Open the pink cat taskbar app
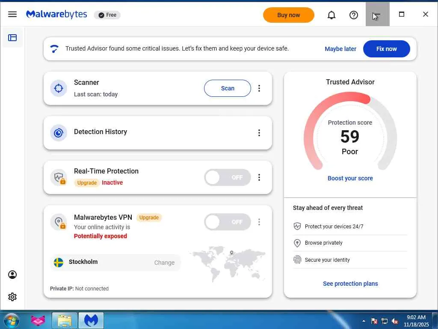The image size is (438, 329). tap(38, 320)
